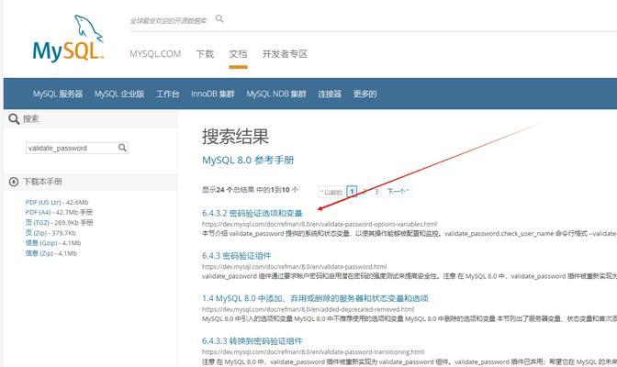617x367 pixels.
Task: Open 6.4.3 密码验证组件 result
Action: [x=237, y=256]
